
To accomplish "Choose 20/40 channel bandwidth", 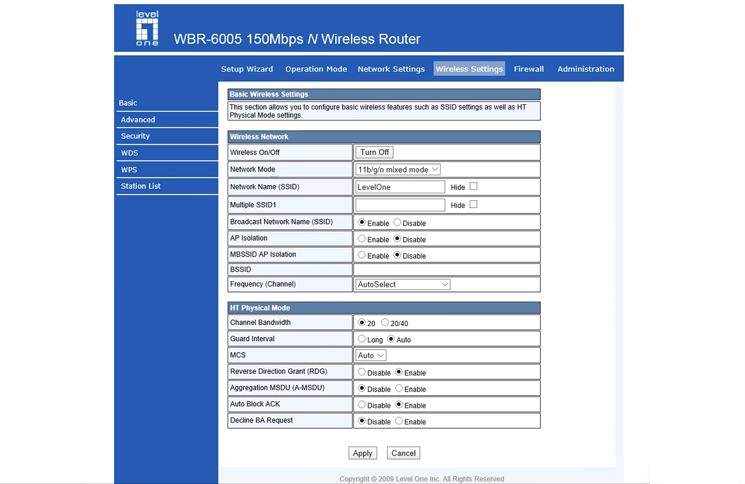I will (x=385, y=323).
